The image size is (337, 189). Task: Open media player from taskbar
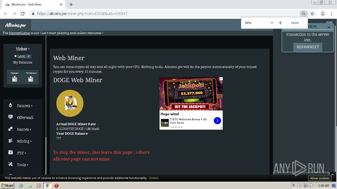[x=39, y=186]
